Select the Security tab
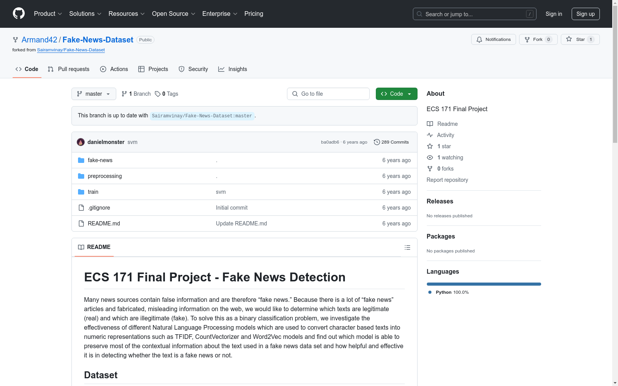Viewport: 618px width, 386px height. pyautogui.click(x=194, y=69)
